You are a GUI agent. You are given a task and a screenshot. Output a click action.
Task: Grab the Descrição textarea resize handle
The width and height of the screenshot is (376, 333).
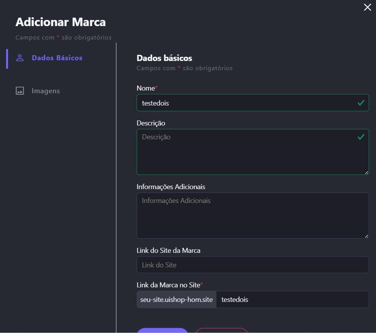pos(366,173)
